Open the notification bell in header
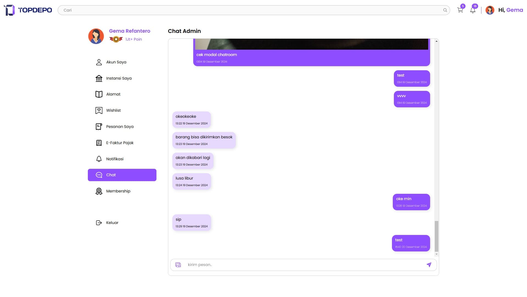The image size is (527, 297). coord(473,10)
